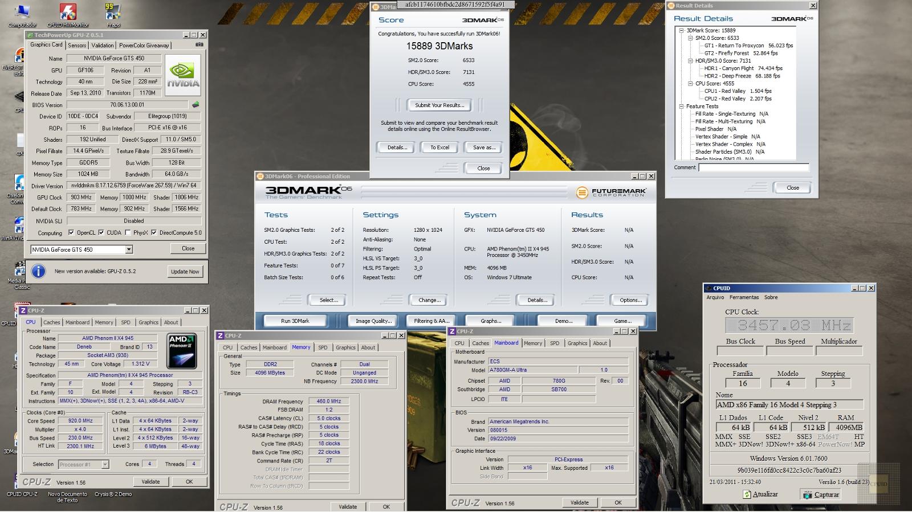Click the Graphs button in 3DMark06
Screen dimensions: 912x512
[491, 321]
